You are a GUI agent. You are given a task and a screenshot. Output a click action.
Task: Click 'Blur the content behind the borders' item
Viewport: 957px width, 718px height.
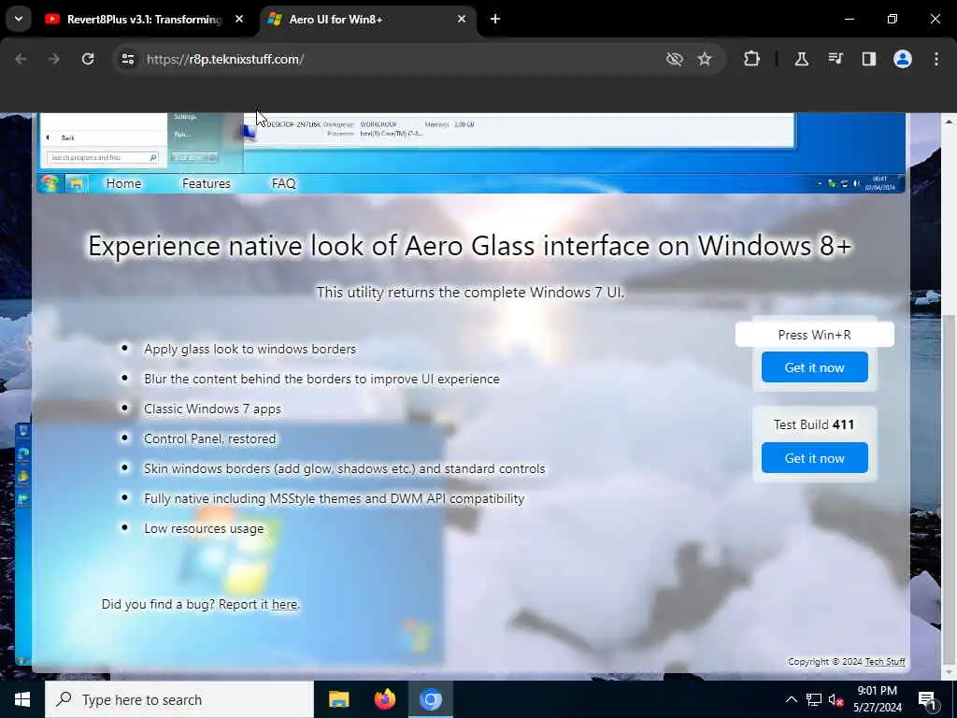pyautogui.click(x=321, y=380)
